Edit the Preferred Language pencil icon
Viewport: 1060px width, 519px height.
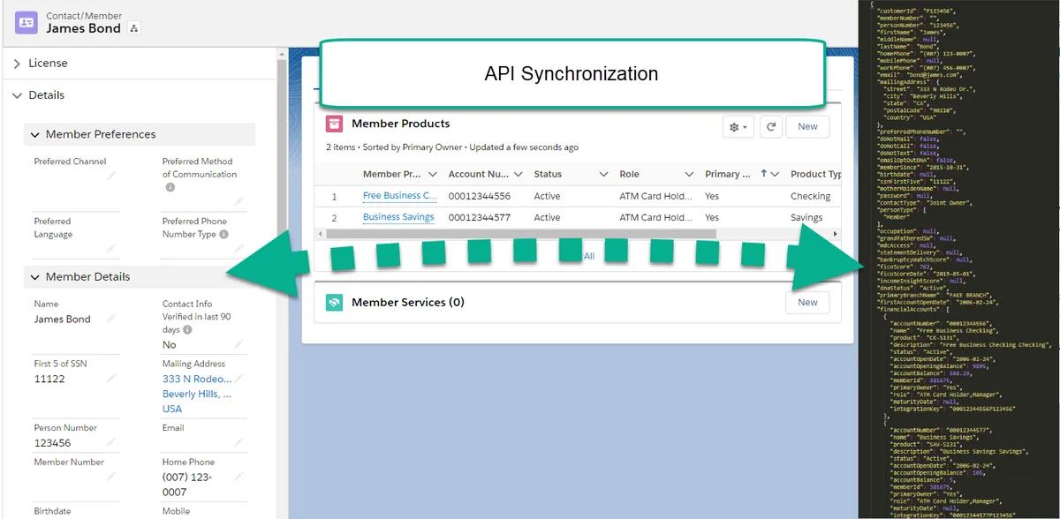(111, 249)
